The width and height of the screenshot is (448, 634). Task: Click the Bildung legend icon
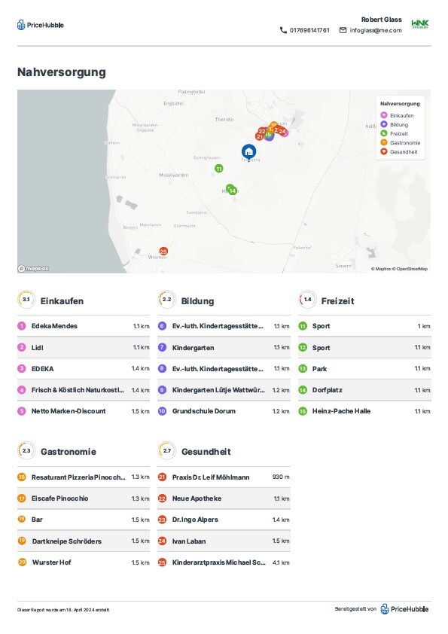pos(384,124)
